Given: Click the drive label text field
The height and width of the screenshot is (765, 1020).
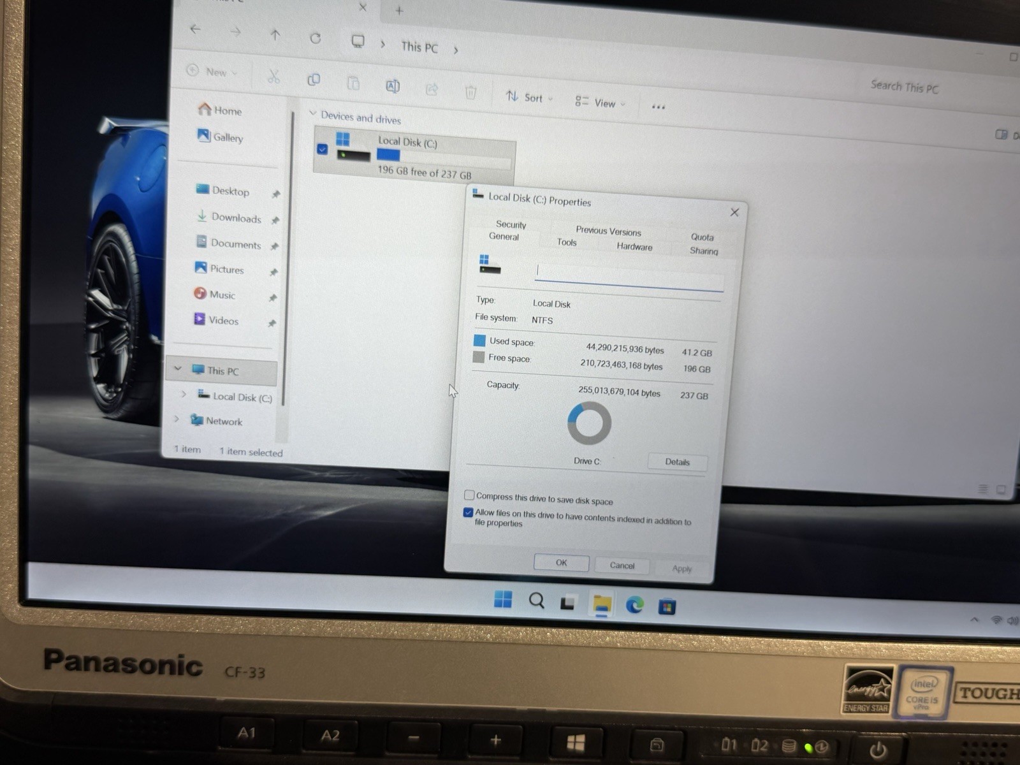Looking at the screenshot, I should pyautogui.click(x=629, y=276).
